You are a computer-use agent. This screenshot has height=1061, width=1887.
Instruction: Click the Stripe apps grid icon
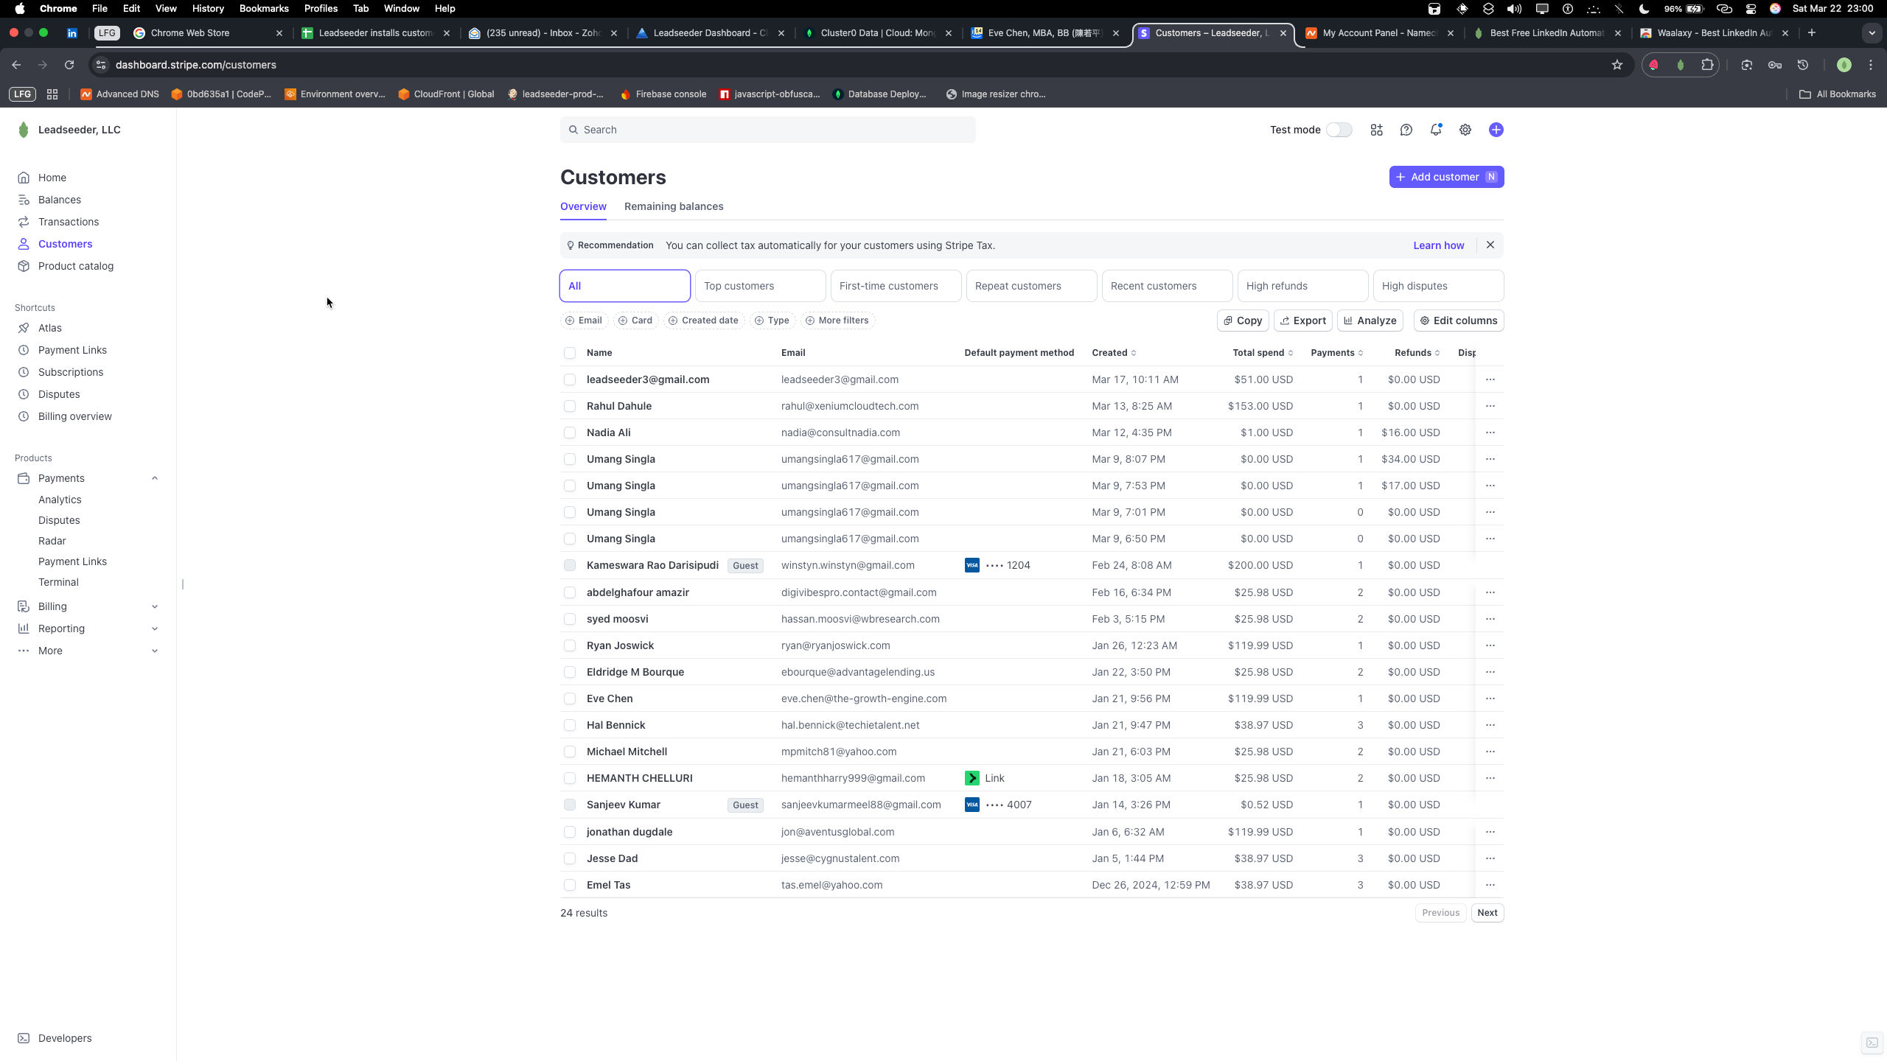pos(1376,130)
